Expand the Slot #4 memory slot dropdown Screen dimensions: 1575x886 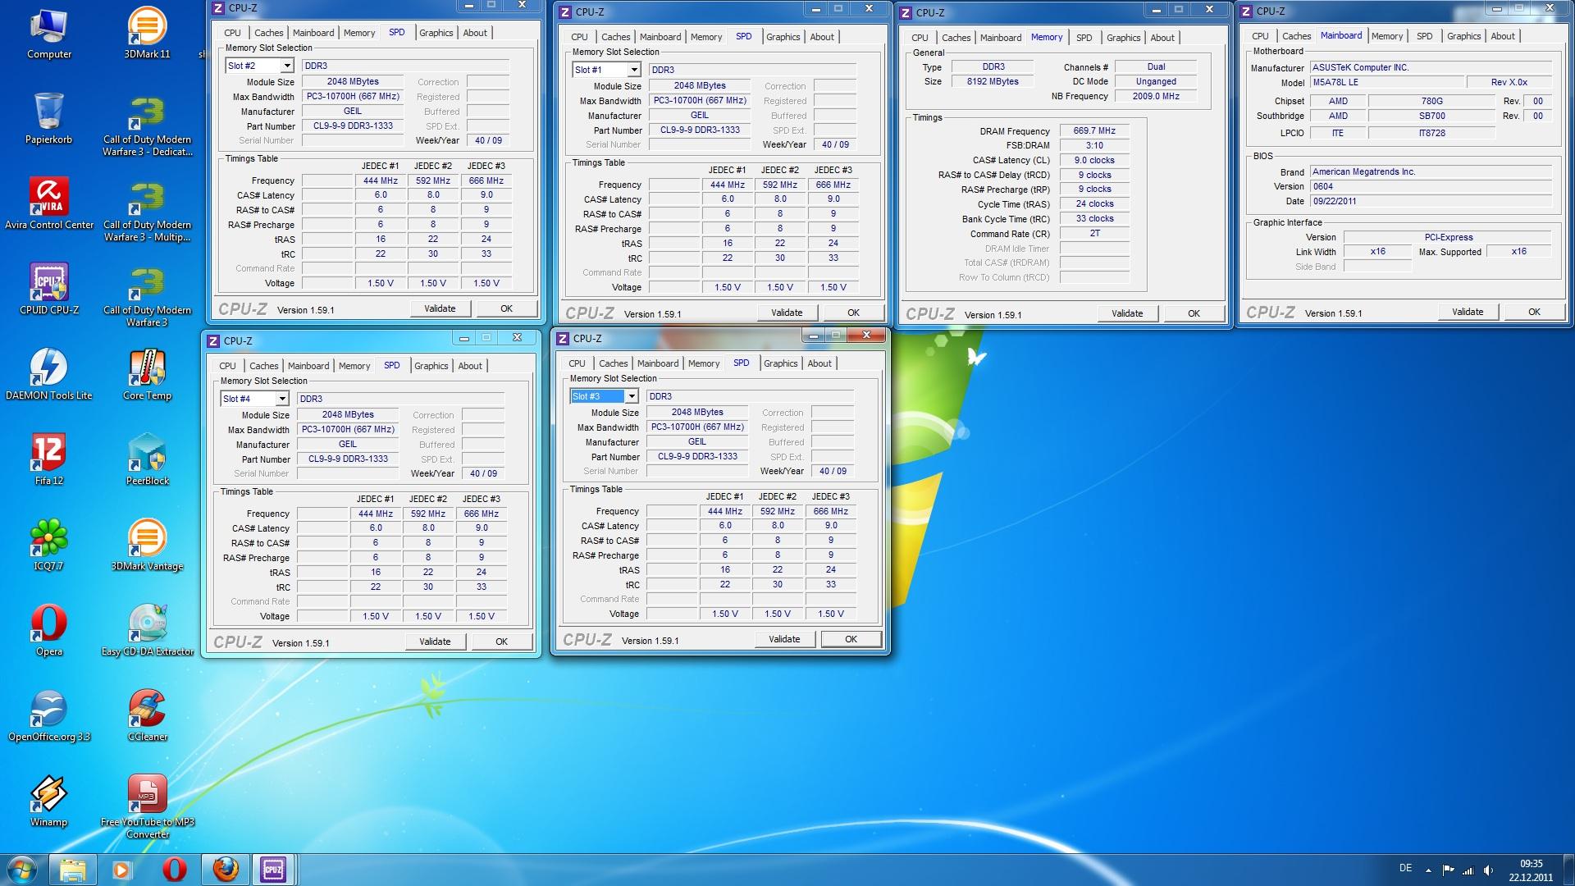[283, 399]
